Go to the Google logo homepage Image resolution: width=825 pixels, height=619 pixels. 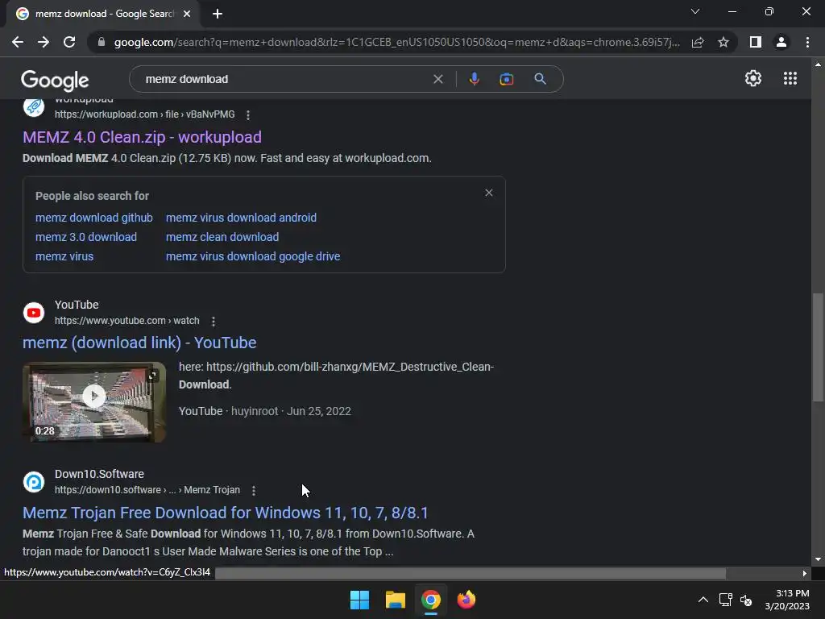55,80
